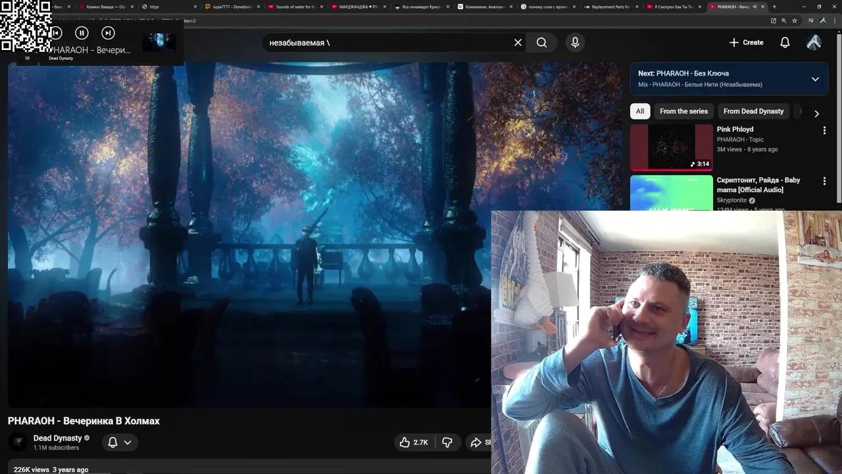Go to Skryptonite channel link

point(731,200)
